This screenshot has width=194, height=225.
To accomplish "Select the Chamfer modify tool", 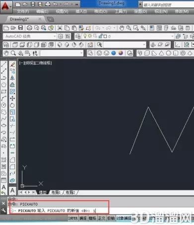I will 12,160.
